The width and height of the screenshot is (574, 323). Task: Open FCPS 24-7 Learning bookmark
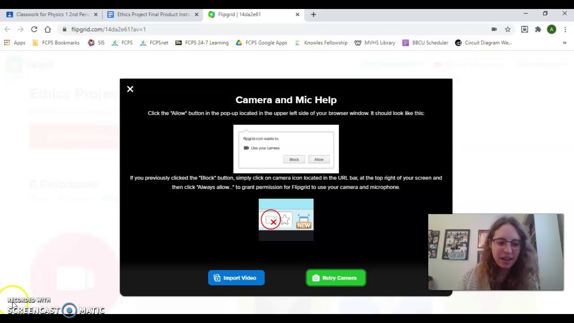point(202,43)
